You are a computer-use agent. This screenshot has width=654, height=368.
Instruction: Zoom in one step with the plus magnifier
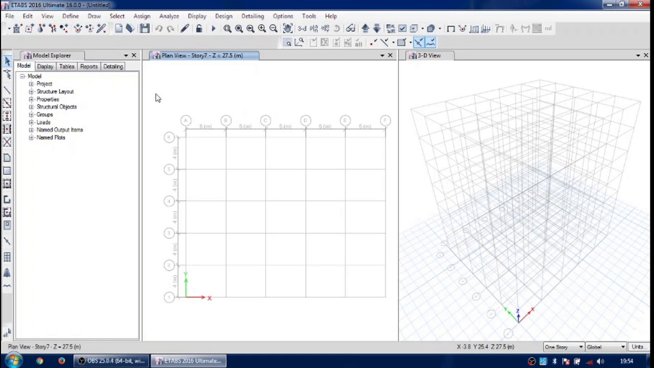click(262, 29)
